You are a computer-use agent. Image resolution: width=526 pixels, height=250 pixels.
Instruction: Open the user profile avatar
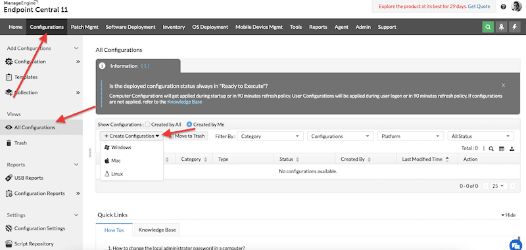click(516, 7)
